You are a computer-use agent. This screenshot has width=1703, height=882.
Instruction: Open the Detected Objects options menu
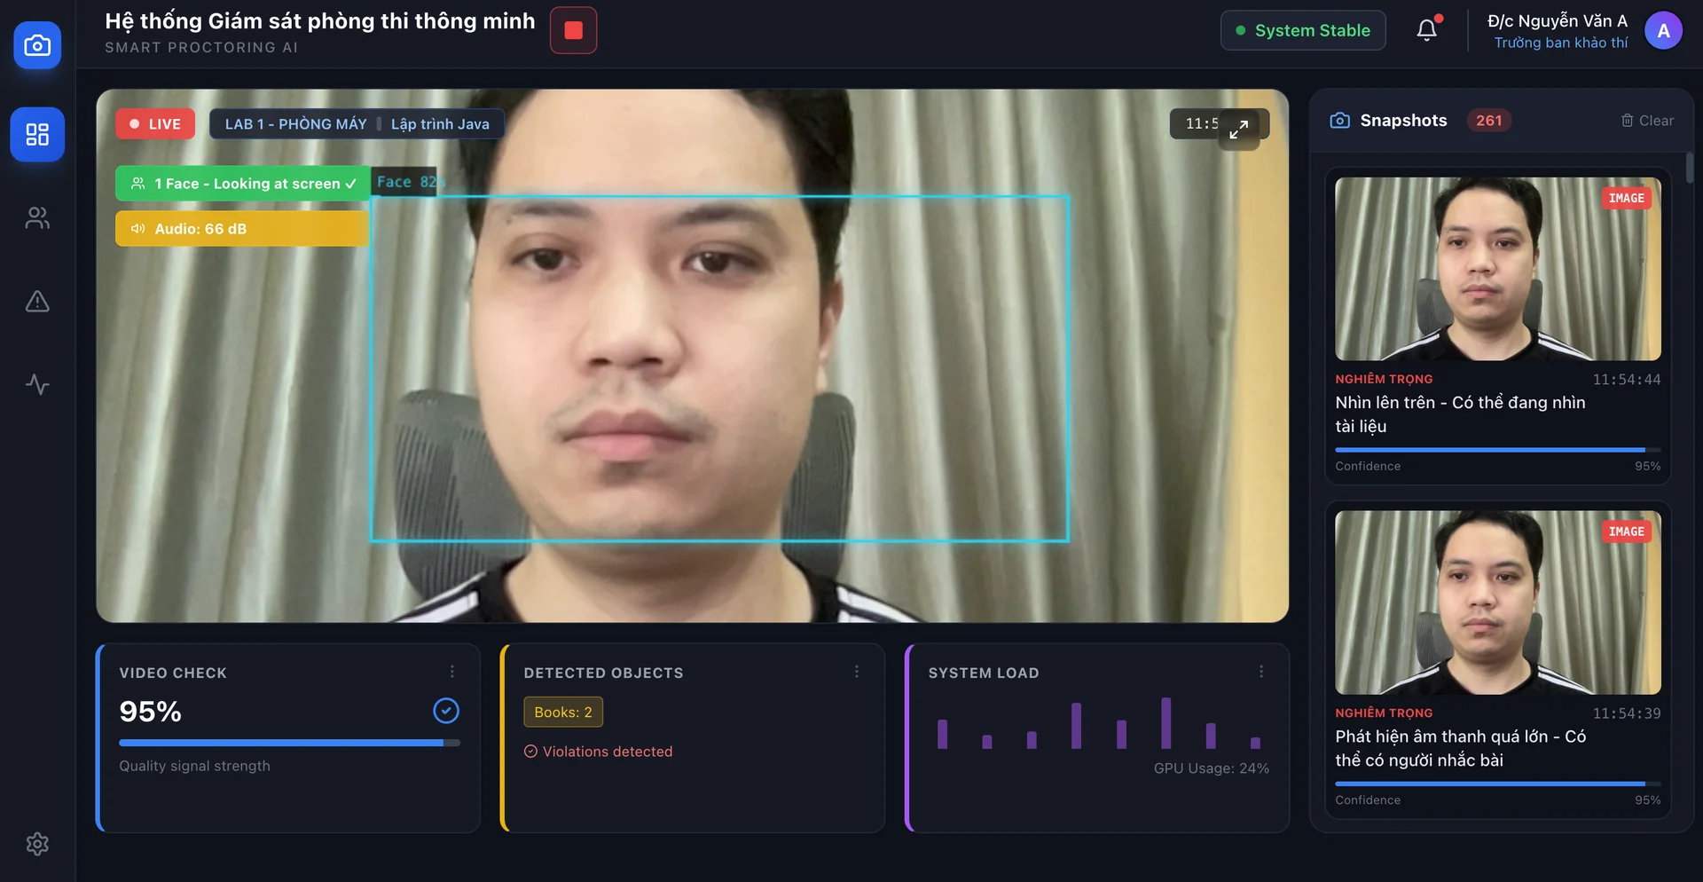pyautogui.click(x=856, y=672)
